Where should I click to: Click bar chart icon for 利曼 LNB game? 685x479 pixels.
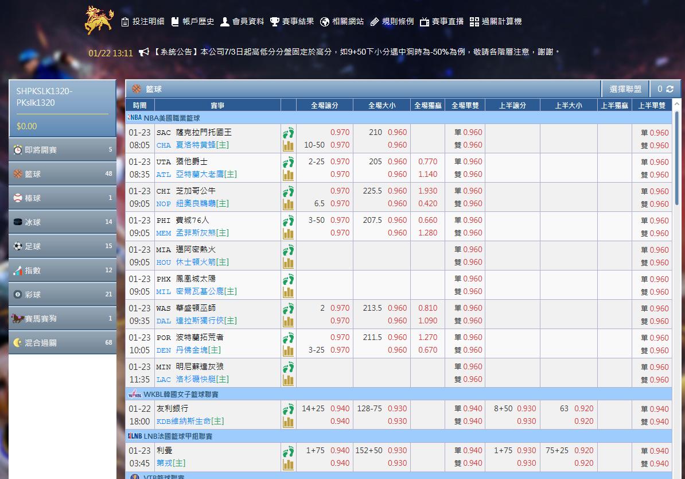click(289, 464)
